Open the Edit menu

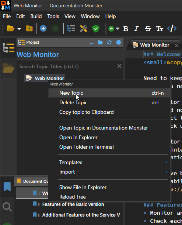pyautogui.click(x=20, y=17)
